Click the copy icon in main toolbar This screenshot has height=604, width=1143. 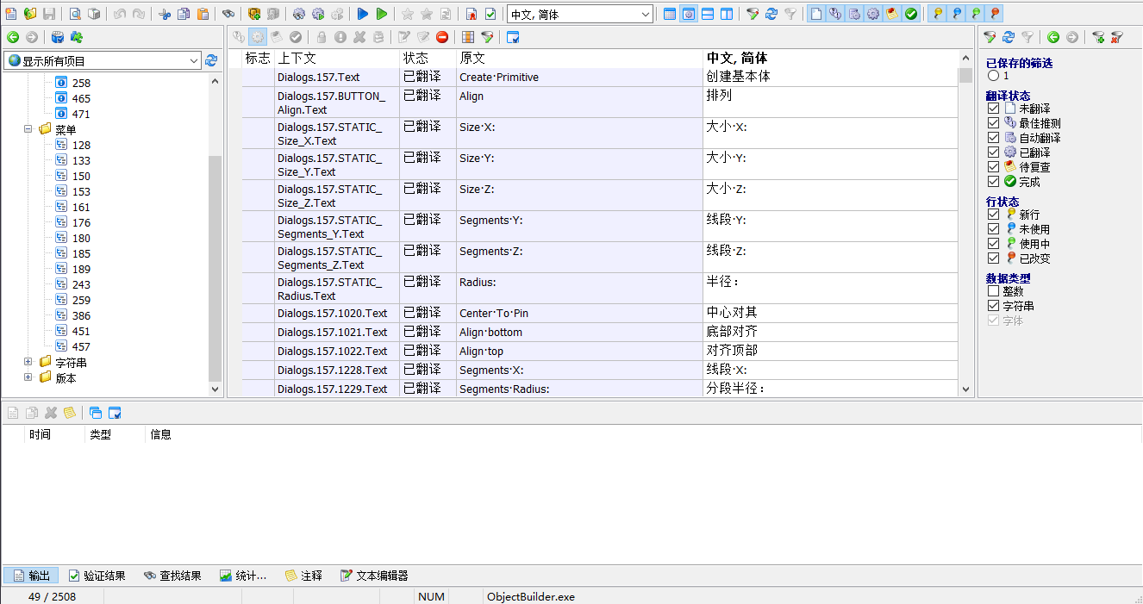[x=184, y=14]
